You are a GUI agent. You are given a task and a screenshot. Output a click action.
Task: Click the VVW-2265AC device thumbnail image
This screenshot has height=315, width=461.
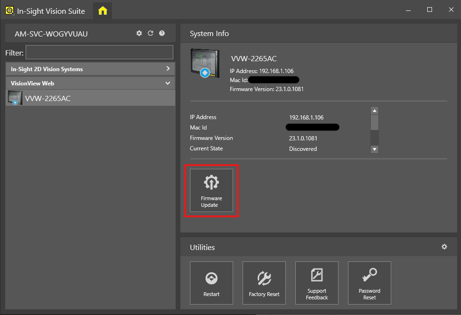pos(205,62)
